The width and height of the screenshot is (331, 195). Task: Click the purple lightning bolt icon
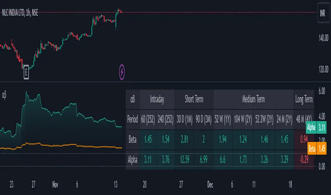click(x=123, y=72)
